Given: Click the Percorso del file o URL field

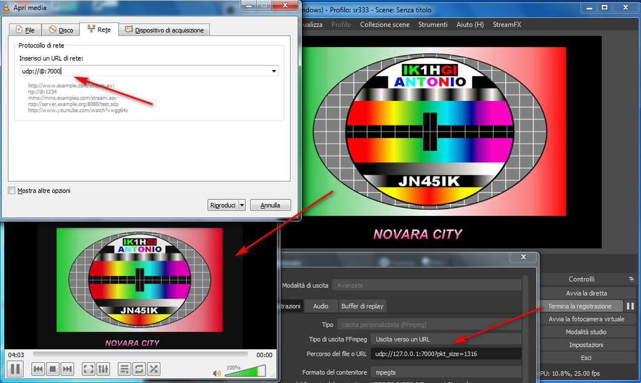Looking at the screenshot, I should (446, 354).
